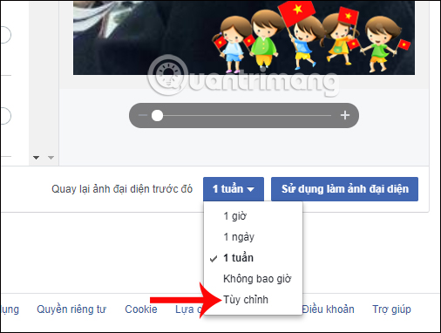Click the profile picture preview with children frame
The height and width of the screenshot is (333, 441).
[244, 37]
